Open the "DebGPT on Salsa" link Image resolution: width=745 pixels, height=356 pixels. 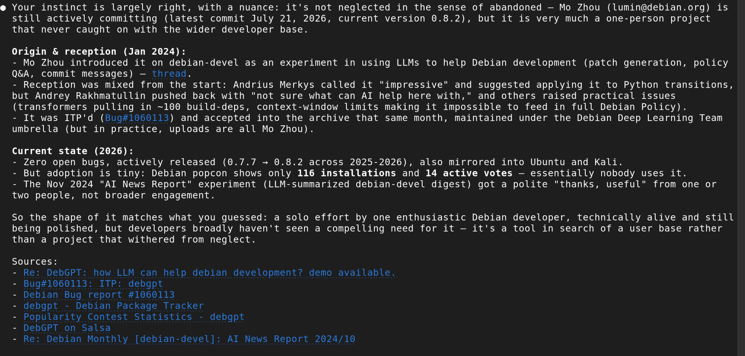pyautogui.click(x=67, y=328)
